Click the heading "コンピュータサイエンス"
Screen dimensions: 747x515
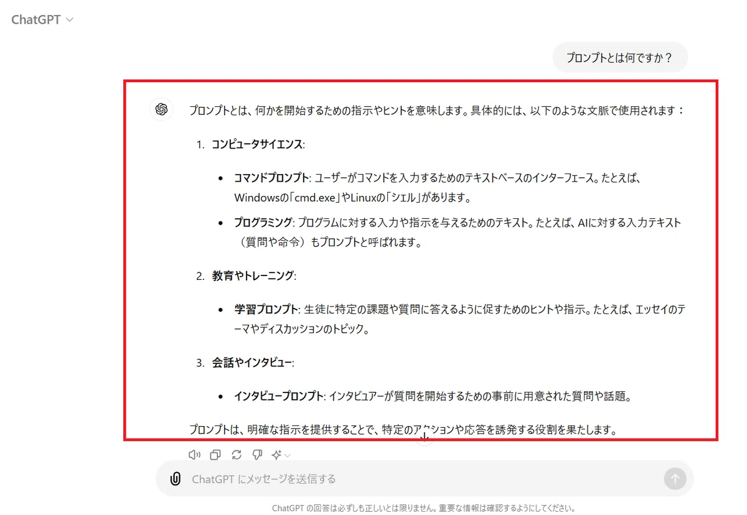257,144
